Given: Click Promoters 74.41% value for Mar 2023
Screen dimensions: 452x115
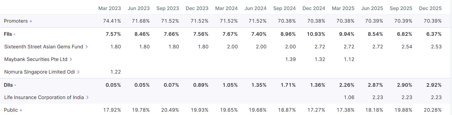Looking at the screenshot, I should click(x=112, y=21).
